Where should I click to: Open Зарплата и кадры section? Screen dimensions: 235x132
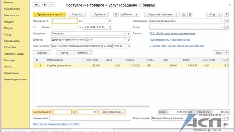coord(14,54)
